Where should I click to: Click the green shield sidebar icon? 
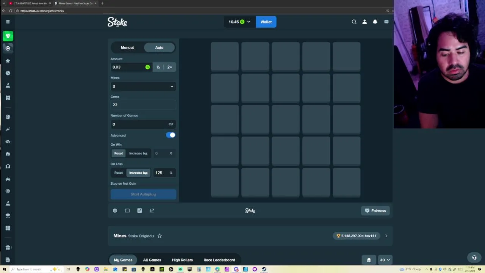[8, 36]
